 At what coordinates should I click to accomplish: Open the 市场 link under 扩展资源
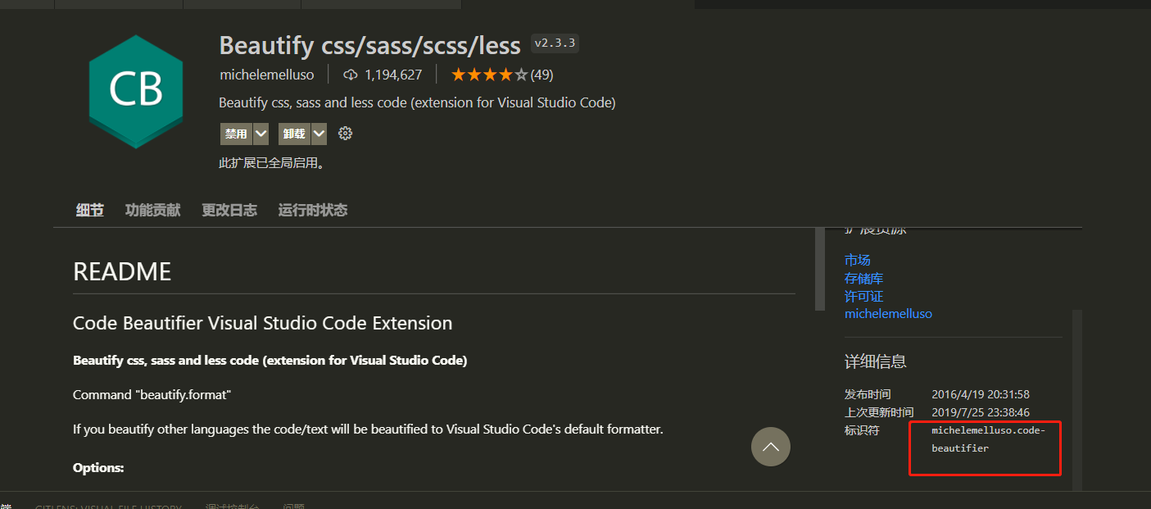857,260
